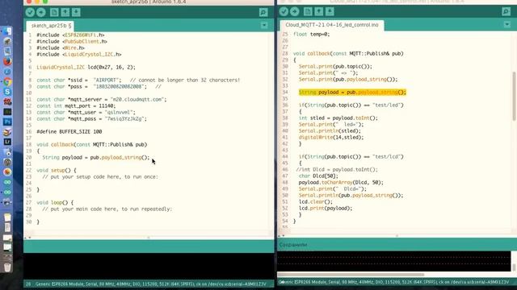This screenshot has height=290, width=517.
Task: Click New sketch icon in right window
Action: [308, 11]
